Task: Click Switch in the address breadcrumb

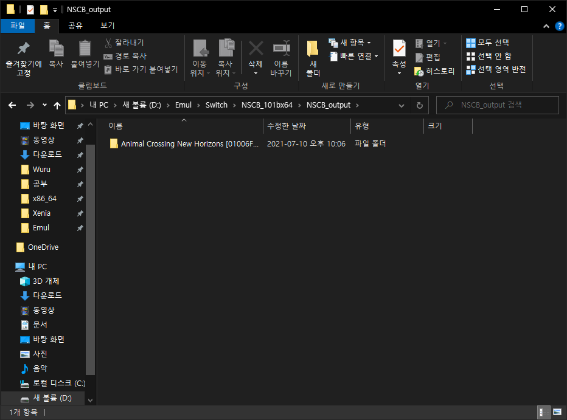Action: pos(217,105)
